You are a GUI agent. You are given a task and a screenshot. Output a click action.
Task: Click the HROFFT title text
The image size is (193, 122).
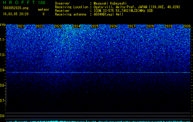(x=19, y=2)
